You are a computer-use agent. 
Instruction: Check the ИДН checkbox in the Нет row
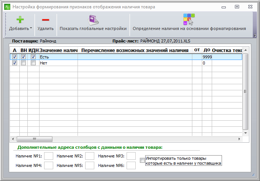(x=33, y=63)
